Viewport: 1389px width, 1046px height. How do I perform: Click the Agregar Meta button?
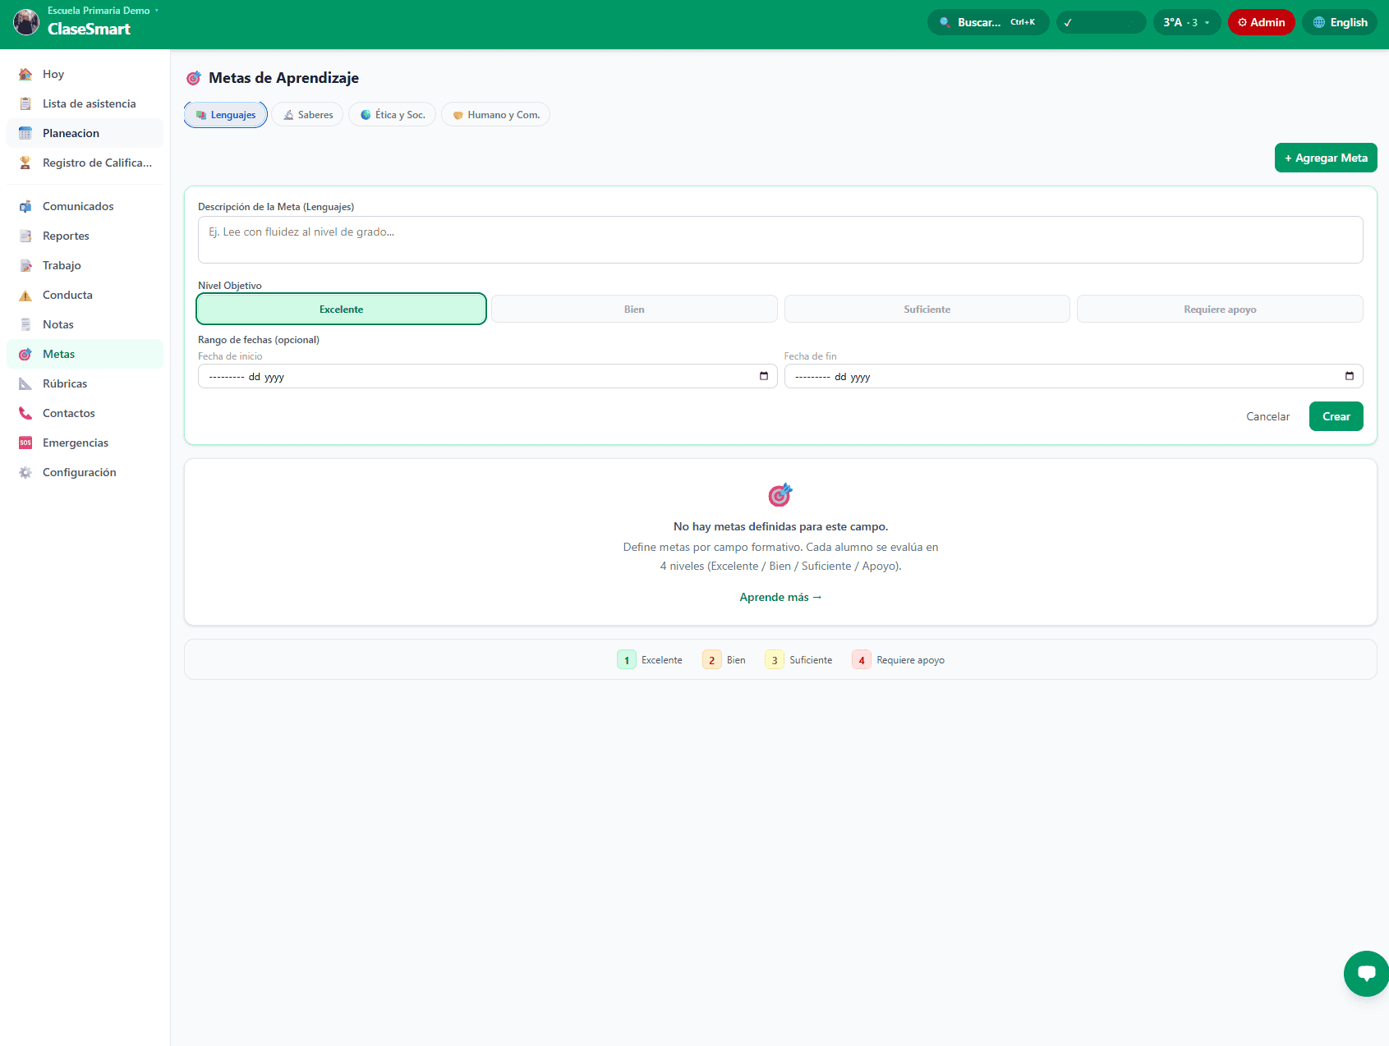click(1326, 158)
